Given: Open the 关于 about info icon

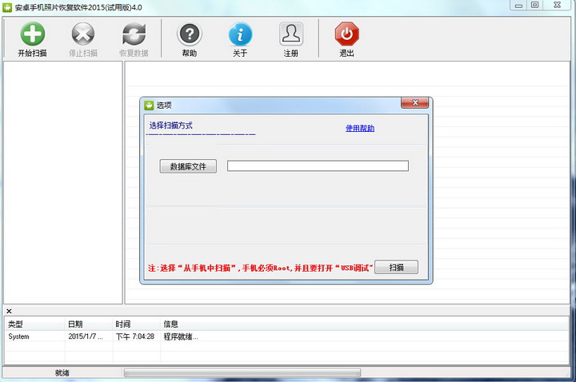Looking at the screenshot, I should 240,34.
